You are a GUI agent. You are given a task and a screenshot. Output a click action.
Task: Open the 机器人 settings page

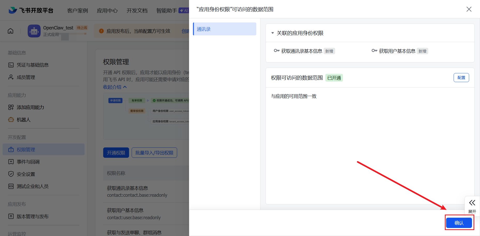pyautogui.click(x=23, y=120)
